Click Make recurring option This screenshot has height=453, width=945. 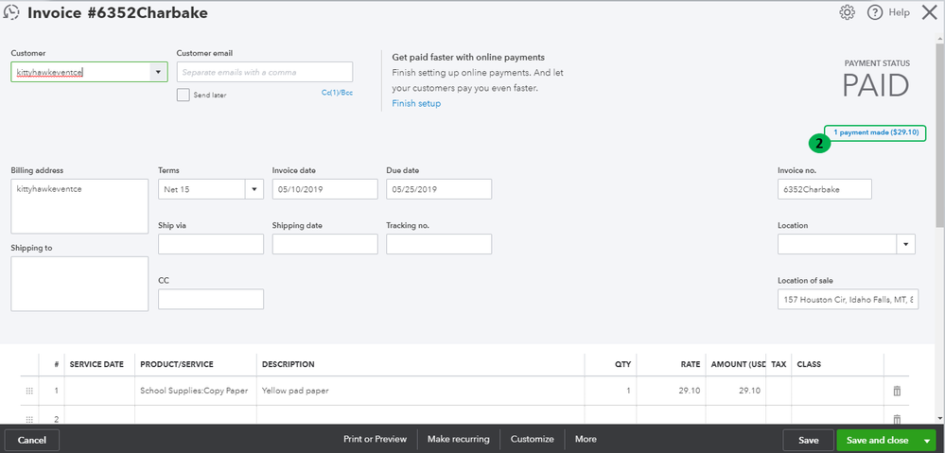(458, 439)
